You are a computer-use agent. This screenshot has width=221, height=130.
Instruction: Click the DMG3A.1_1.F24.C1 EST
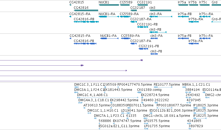point(76,92)
